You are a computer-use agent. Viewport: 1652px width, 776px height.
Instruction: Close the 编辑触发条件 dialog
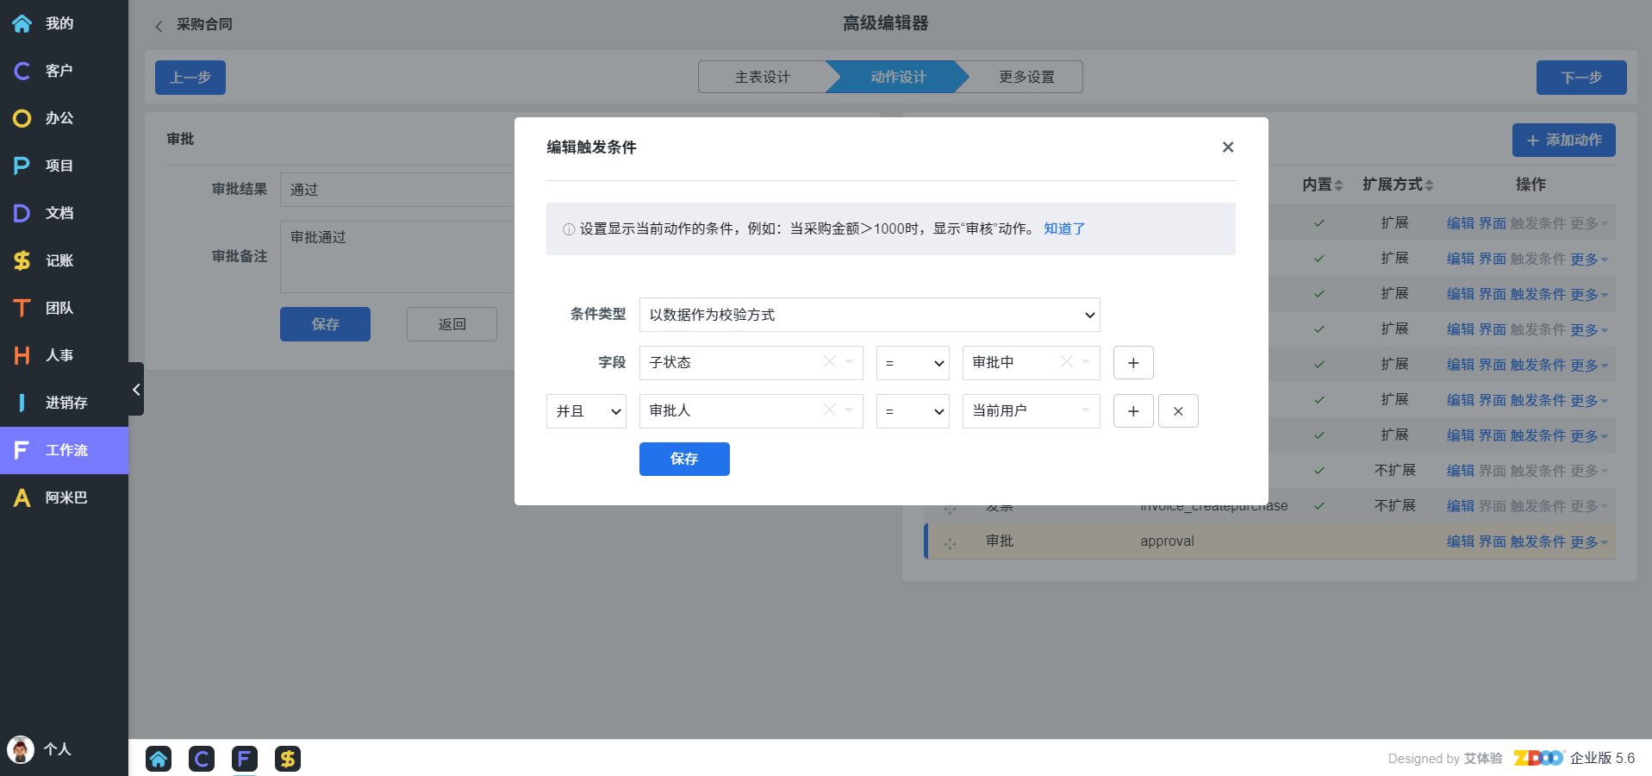[1228, 147]
